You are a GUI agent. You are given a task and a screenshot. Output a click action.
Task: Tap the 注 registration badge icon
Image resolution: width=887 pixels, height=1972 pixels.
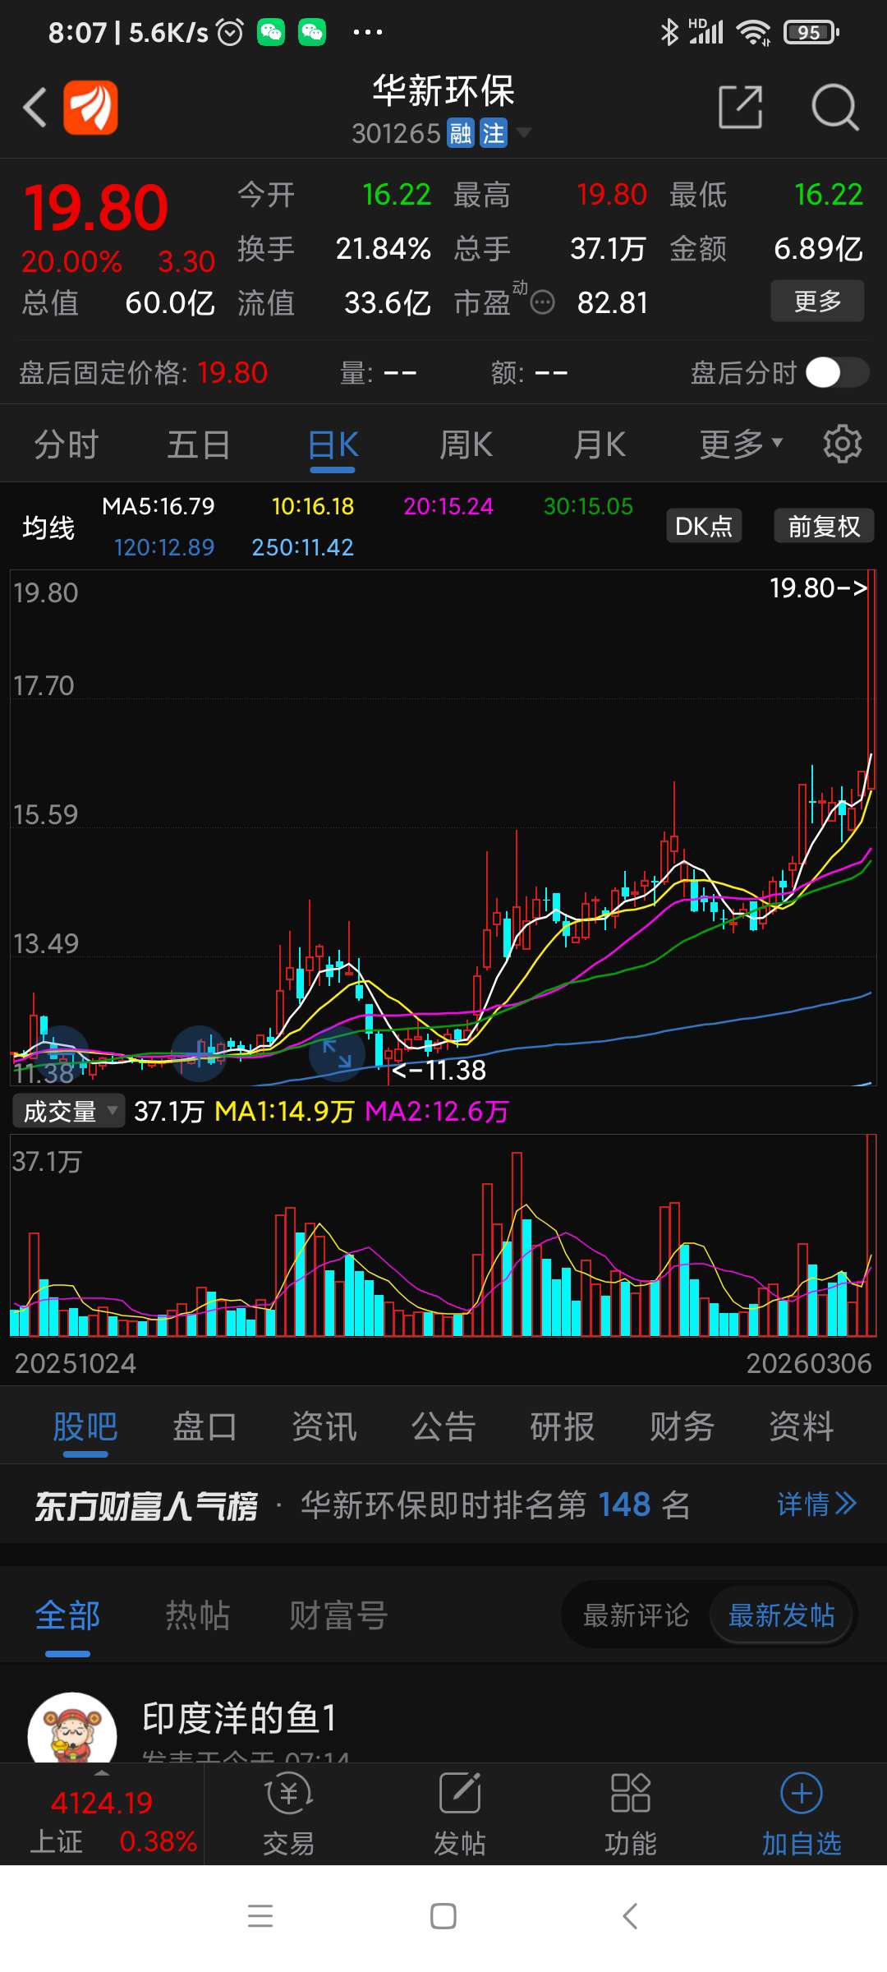[494, 133]
